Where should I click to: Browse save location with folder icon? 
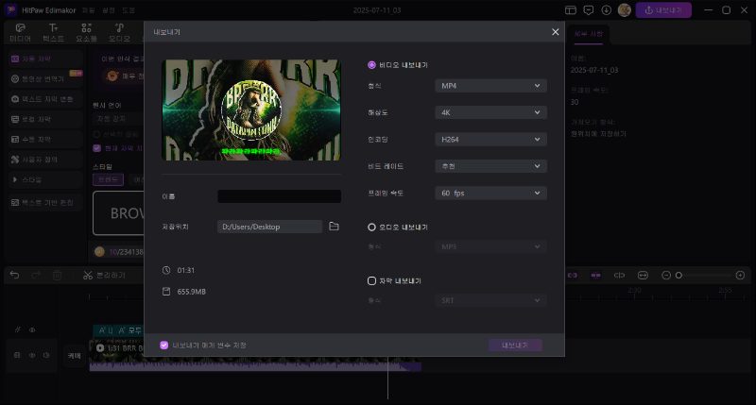pyautogui.click(x=334, y=227)
